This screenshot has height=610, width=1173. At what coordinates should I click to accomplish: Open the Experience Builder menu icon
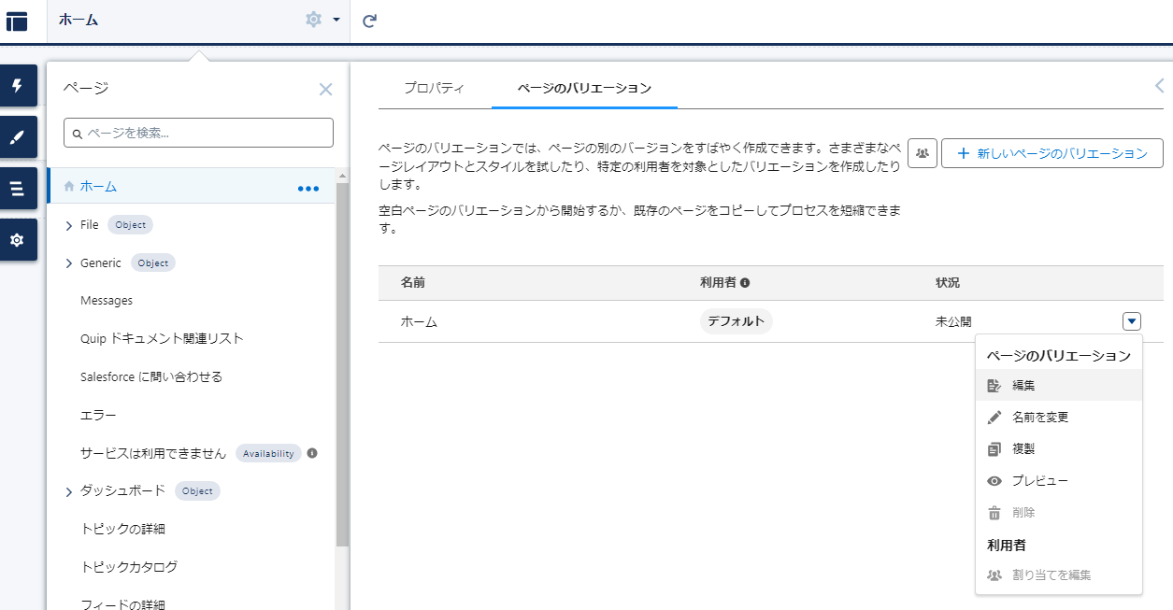pos(17,21)
